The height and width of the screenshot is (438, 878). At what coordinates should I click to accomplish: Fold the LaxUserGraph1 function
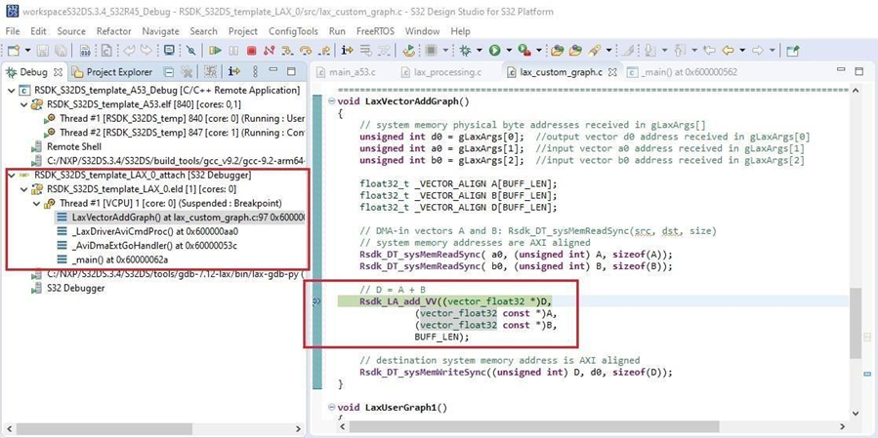331,407
